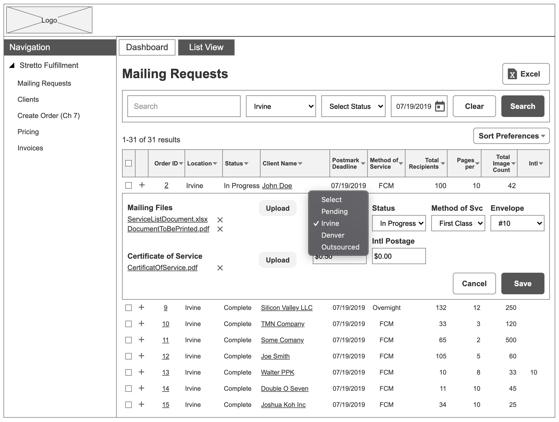Switch to the List View tab
Viewport: 559px width, 422px height.
206,47
